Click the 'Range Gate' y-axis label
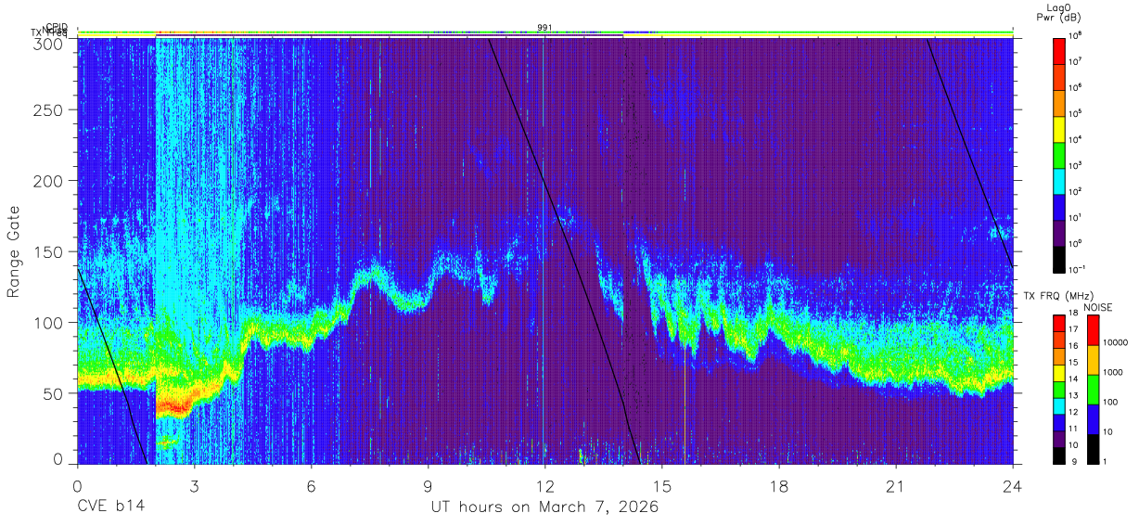Image resolution: width=1139 pixels, height=526 pixels. 15,251
